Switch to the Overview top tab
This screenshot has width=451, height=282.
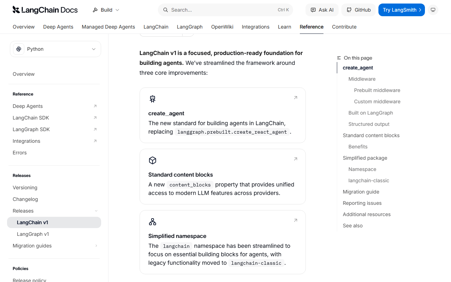click(24, 27)
